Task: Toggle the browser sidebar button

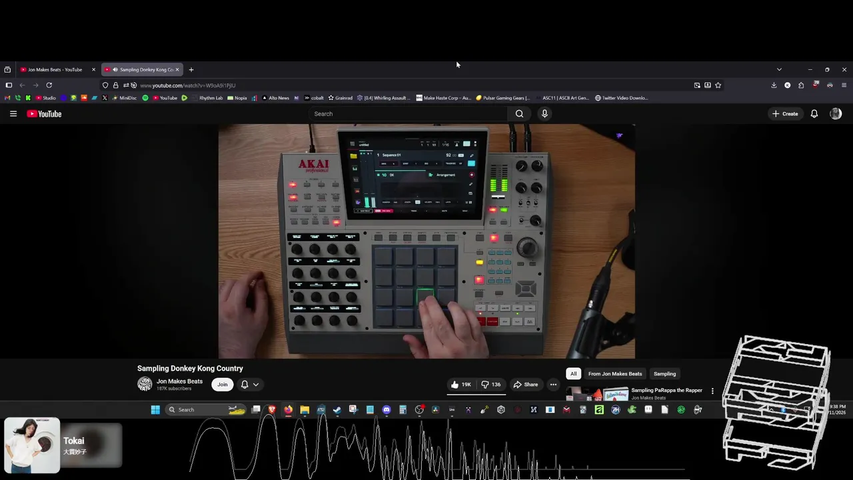Action: (9, 85)
